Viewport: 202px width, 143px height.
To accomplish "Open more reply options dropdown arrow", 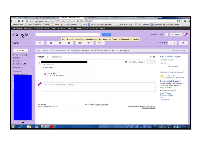I will click(x=154, y=62).
